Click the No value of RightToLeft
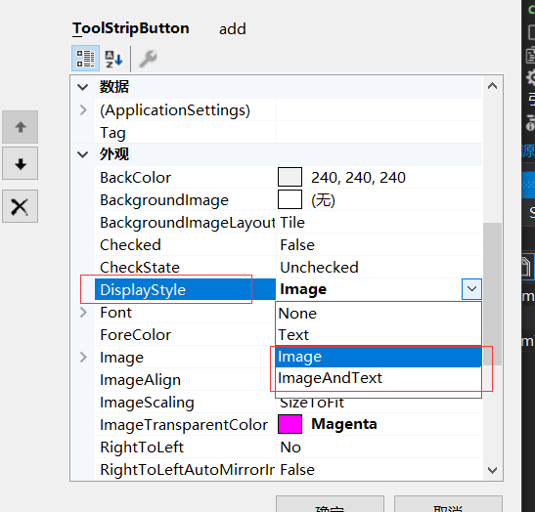The image size is (535, 512). coord(290,448)
